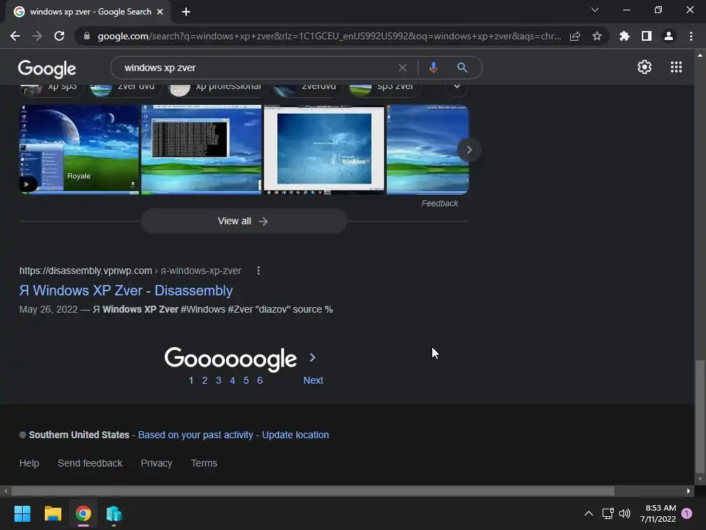Go to the Google homepage logo
Image resolution: width=706 pixels, height=530 pixels.
coord(47,68)
